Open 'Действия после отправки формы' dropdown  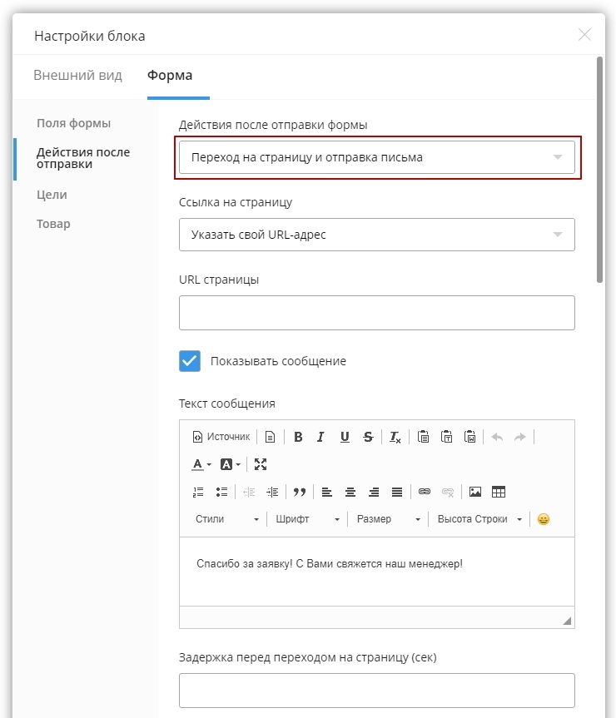click(376, 157)
